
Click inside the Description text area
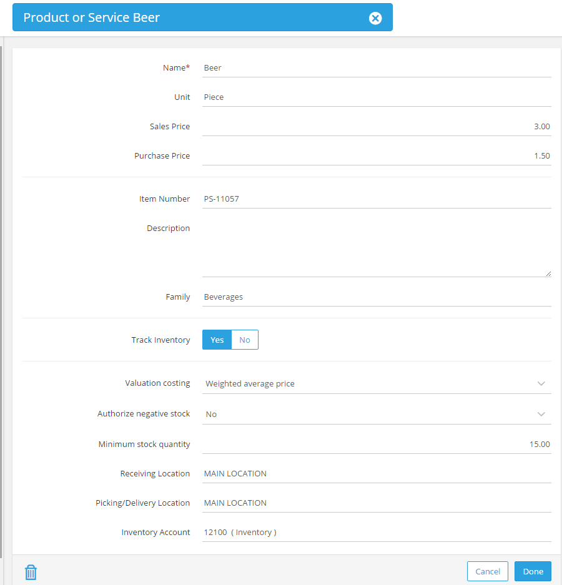click(x=377, y=248)
